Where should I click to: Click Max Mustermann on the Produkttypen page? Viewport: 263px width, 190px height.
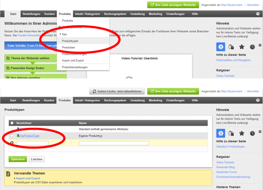pos(232,92)
